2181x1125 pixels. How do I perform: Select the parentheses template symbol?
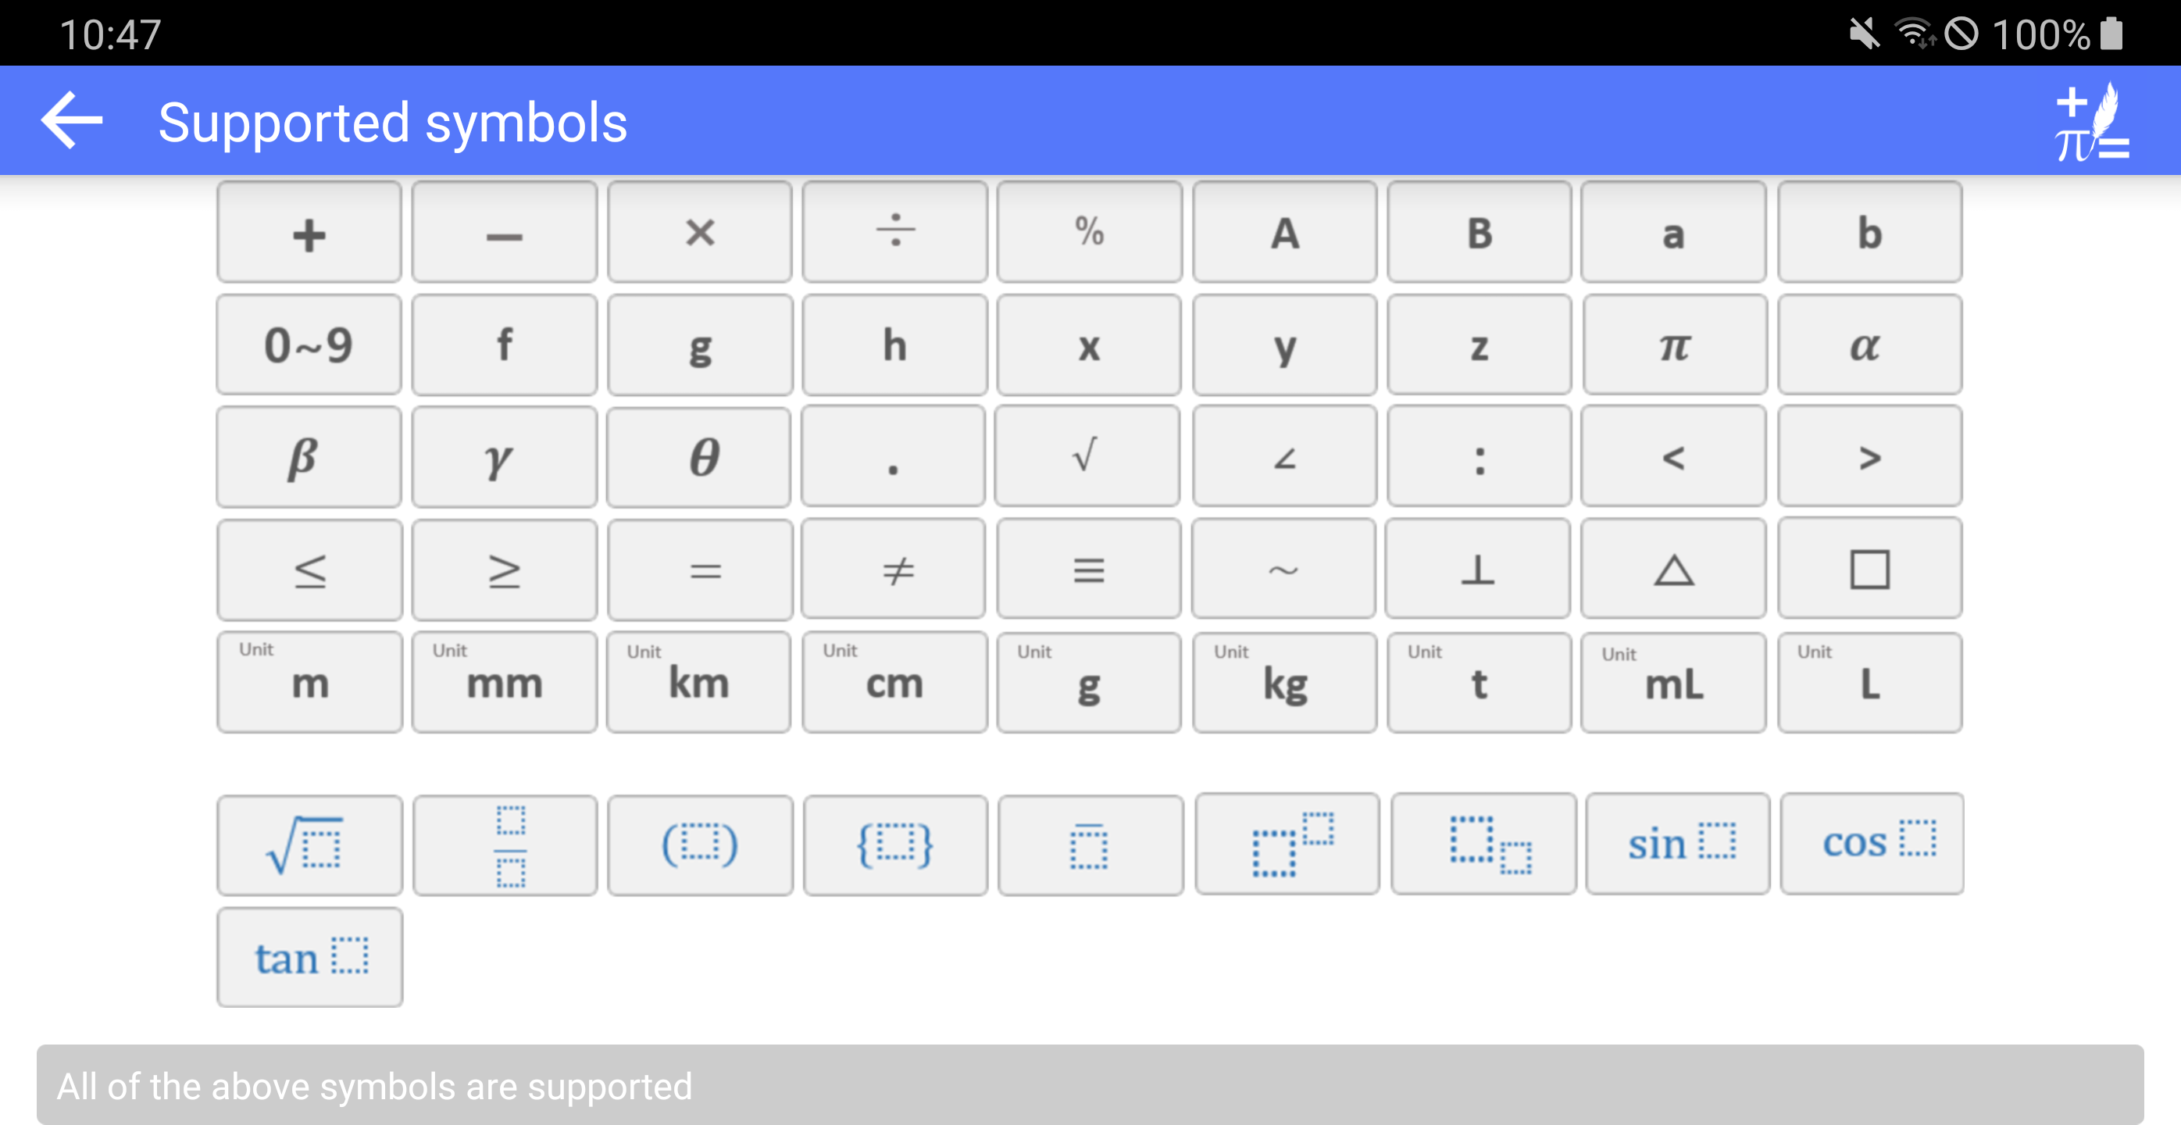point(699,845)
